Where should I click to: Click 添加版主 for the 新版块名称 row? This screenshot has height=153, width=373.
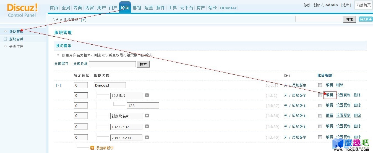pos(299,116)
